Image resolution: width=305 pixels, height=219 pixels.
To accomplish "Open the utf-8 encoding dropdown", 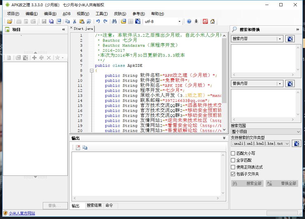I will click(179, 22).
